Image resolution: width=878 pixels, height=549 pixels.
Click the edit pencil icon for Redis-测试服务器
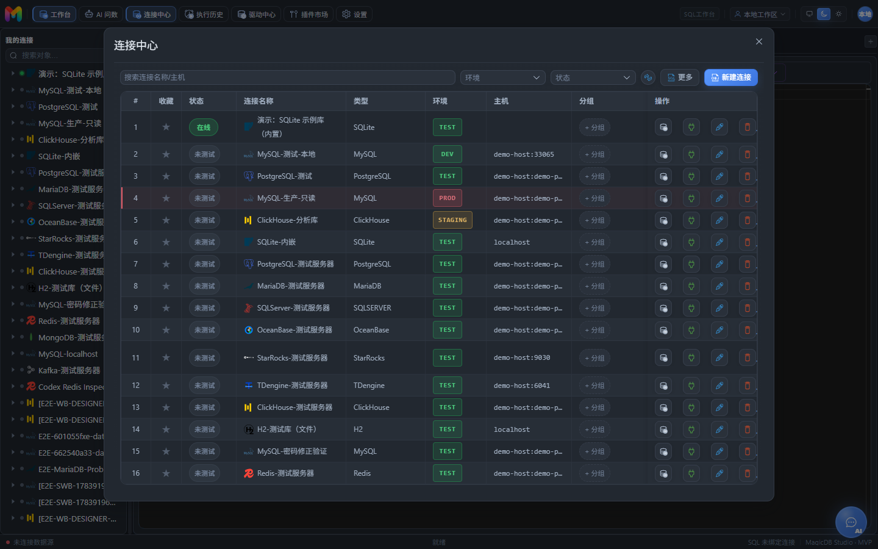click(719, 473)
